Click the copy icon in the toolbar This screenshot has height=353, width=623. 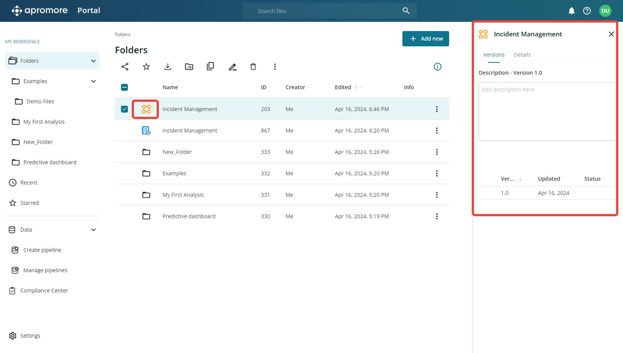pos(210,67)
